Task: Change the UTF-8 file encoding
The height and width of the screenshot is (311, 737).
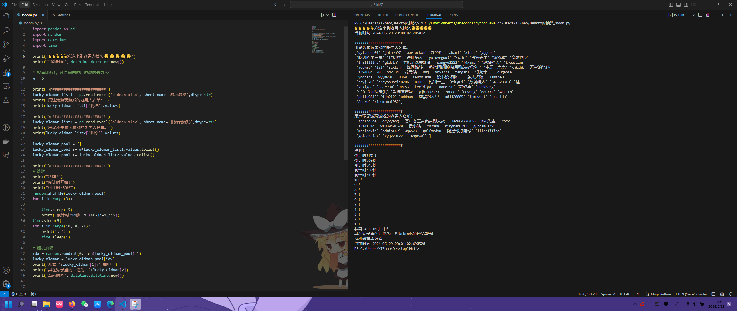Action: click(x=624, y=294)
